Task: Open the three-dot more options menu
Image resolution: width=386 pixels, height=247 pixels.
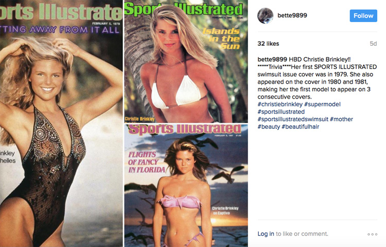Action: [372, 234]
